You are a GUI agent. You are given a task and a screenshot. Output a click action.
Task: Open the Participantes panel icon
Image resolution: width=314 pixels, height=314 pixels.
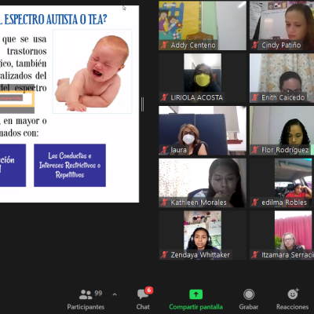tap(86, 294)
